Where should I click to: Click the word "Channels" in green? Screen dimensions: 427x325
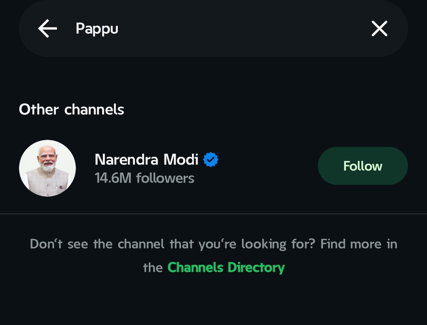(x=195, y=267)
